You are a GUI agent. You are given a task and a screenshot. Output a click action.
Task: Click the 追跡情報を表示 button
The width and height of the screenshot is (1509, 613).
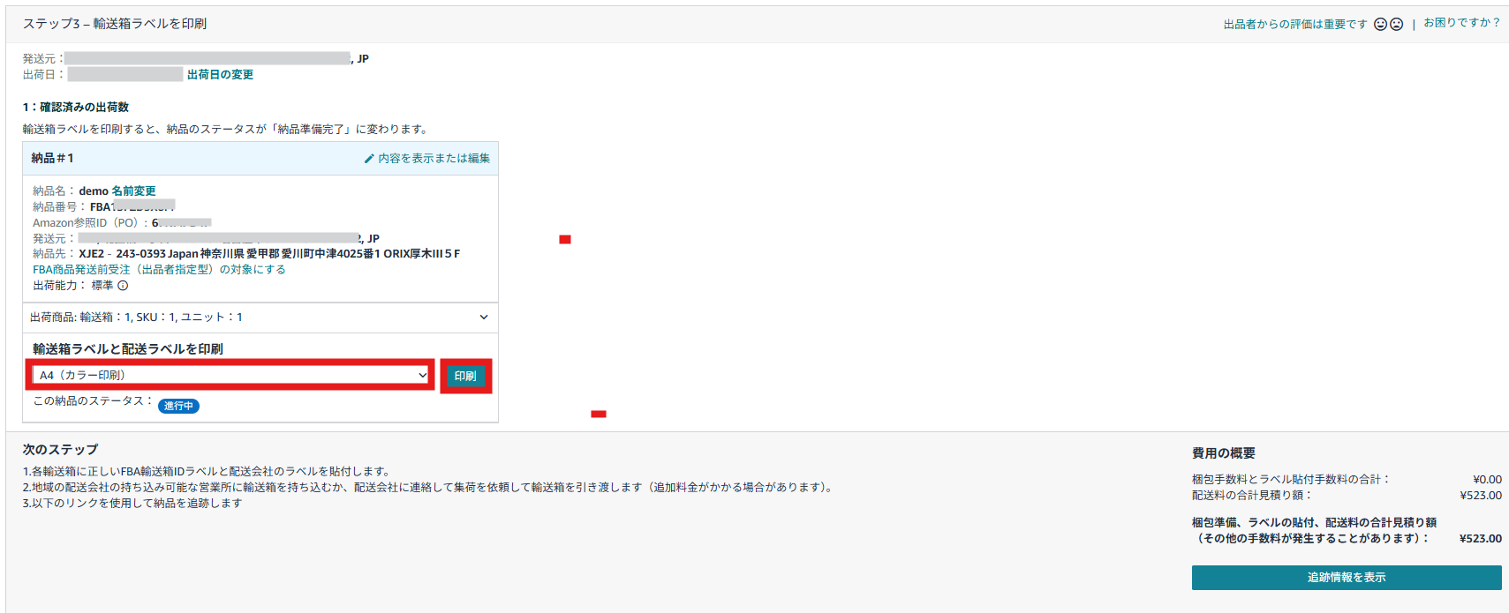(1346, 578)
